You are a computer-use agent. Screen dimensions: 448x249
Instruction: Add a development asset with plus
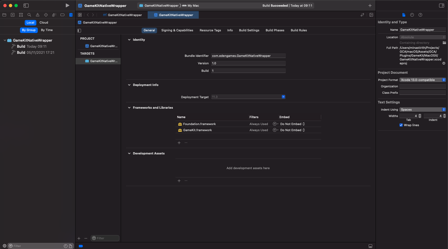pos(179,181)
